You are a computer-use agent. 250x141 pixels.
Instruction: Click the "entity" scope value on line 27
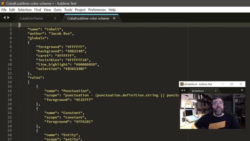[72, 139]
